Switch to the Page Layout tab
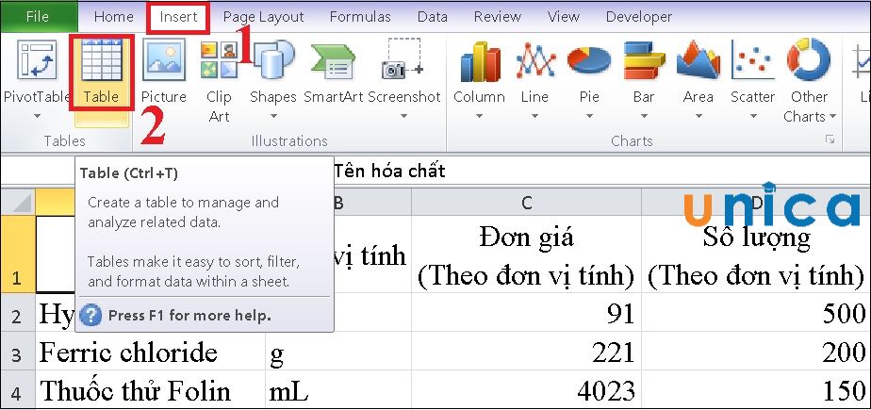871x410 pixels. click(x=263, y=17)
